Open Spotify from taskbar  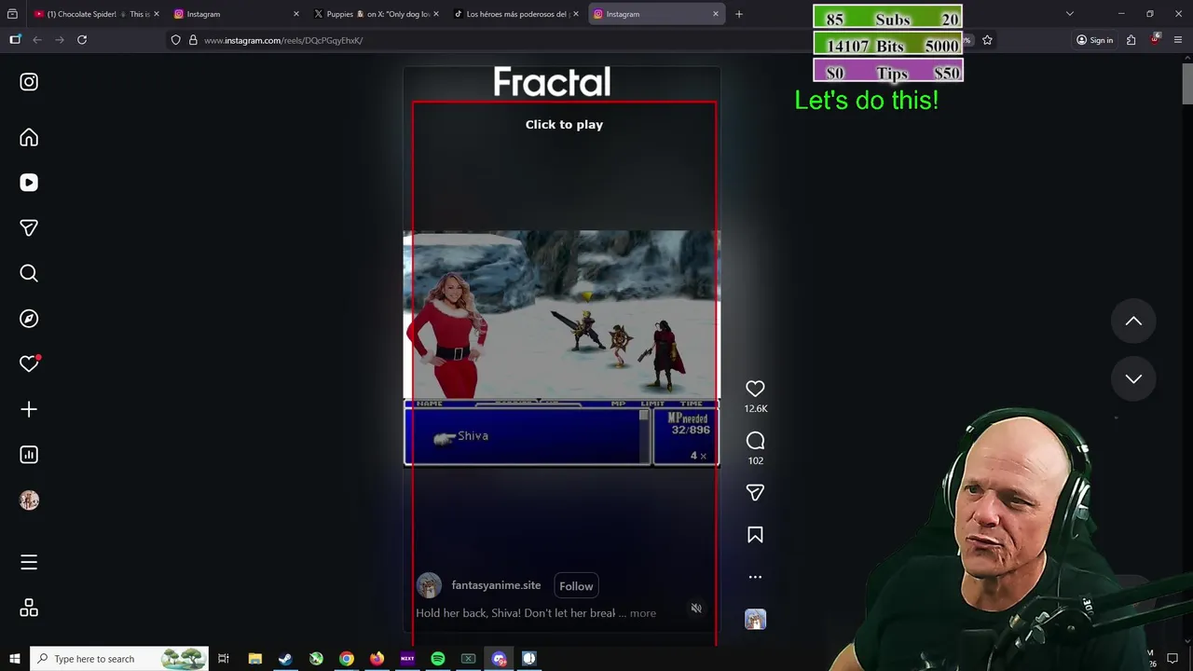click(438, 659)
